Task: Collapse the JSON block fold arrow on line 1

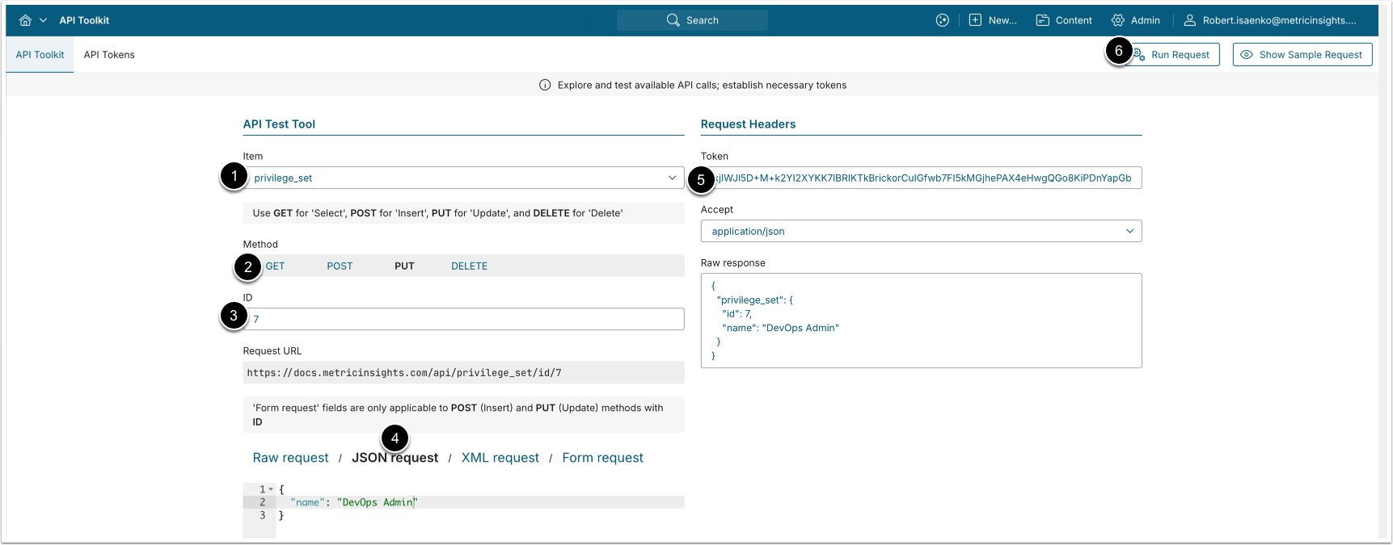Action: pyautogui.click(x=271, y=490)
